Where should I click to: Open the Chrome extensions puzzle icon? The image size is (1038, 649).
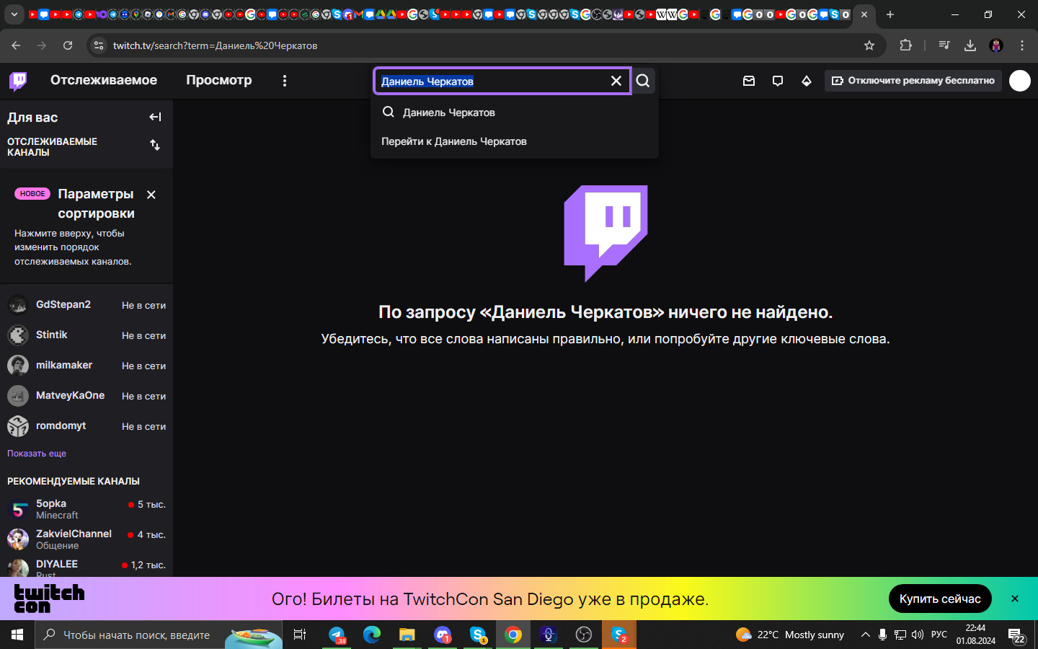(x=906, y=45)
